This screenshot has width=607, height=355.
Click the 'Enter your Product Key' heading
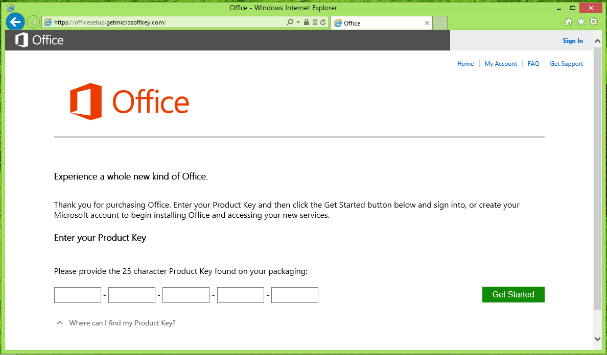click(100, 238)
